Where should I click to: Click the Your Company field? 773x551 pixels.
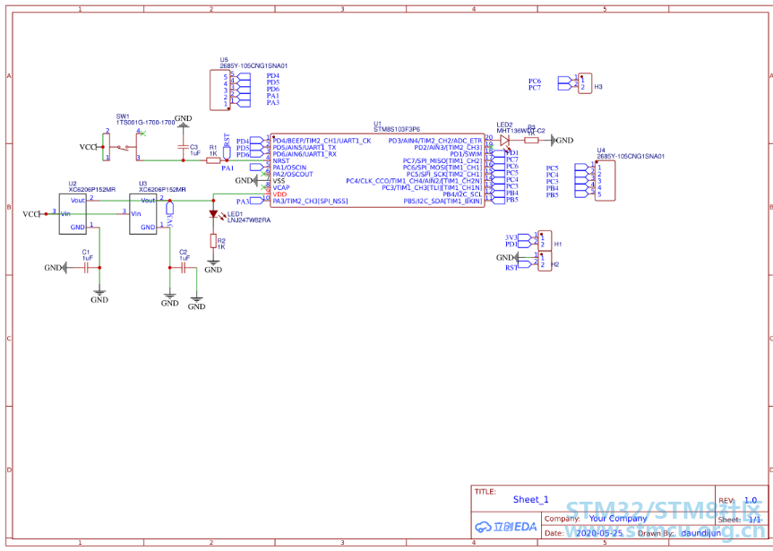618,519
